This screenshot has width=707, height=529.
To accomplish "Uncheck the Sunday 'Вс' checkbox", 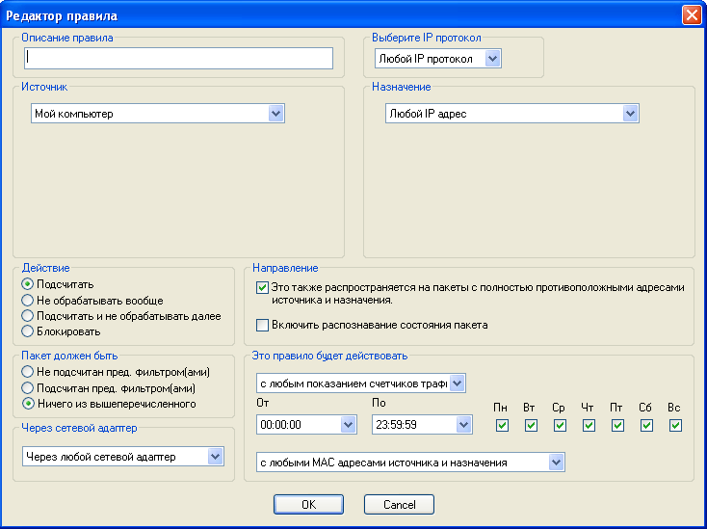I will tap(675, 425).
